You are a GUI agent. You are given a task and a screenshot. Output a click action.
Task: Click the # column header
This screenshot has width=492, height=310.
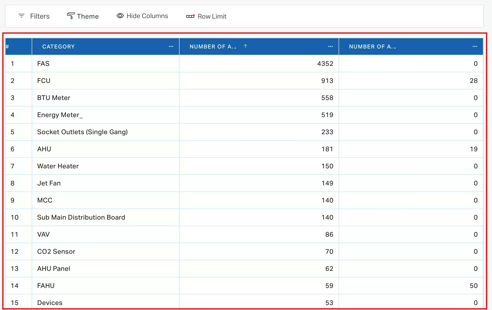(x=8, y=46)
